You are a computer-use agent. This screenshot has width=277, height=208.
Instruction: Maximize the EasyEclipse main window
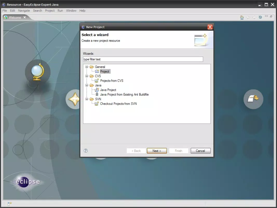coord(266,5)
